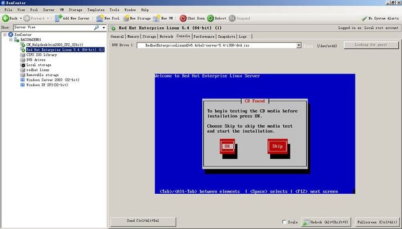The width and height of the screenshot is (402, 229).
Task: Click the RACSMAKEN01 server icon
Action: click(17, 40)
